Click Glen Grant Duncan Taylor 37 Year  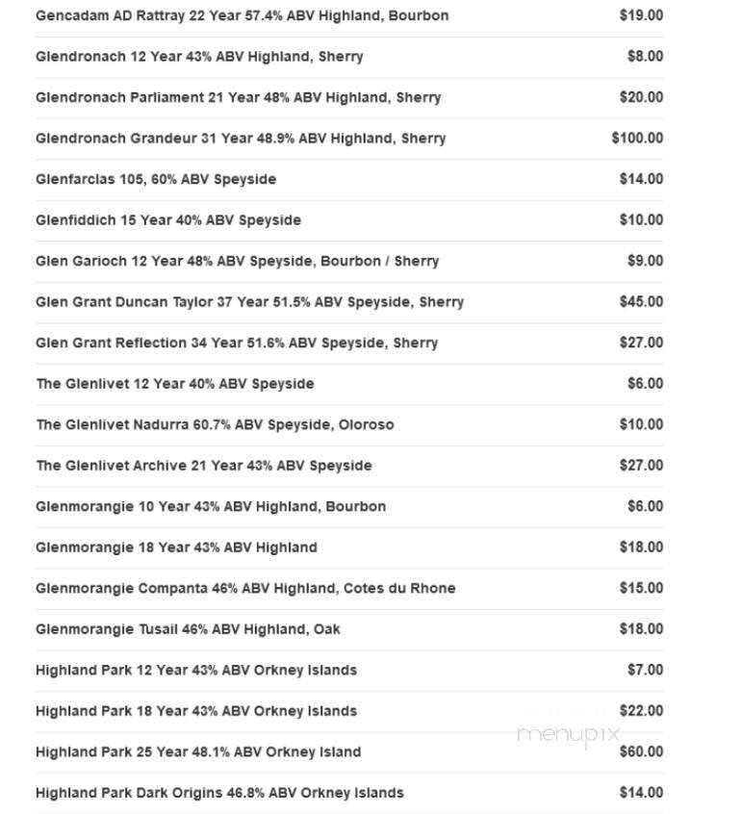[249, 302]
